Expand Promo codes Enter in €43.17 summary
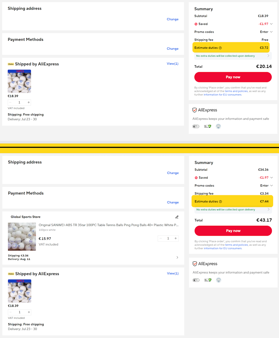Screen dimensions: 279x338 266,185
